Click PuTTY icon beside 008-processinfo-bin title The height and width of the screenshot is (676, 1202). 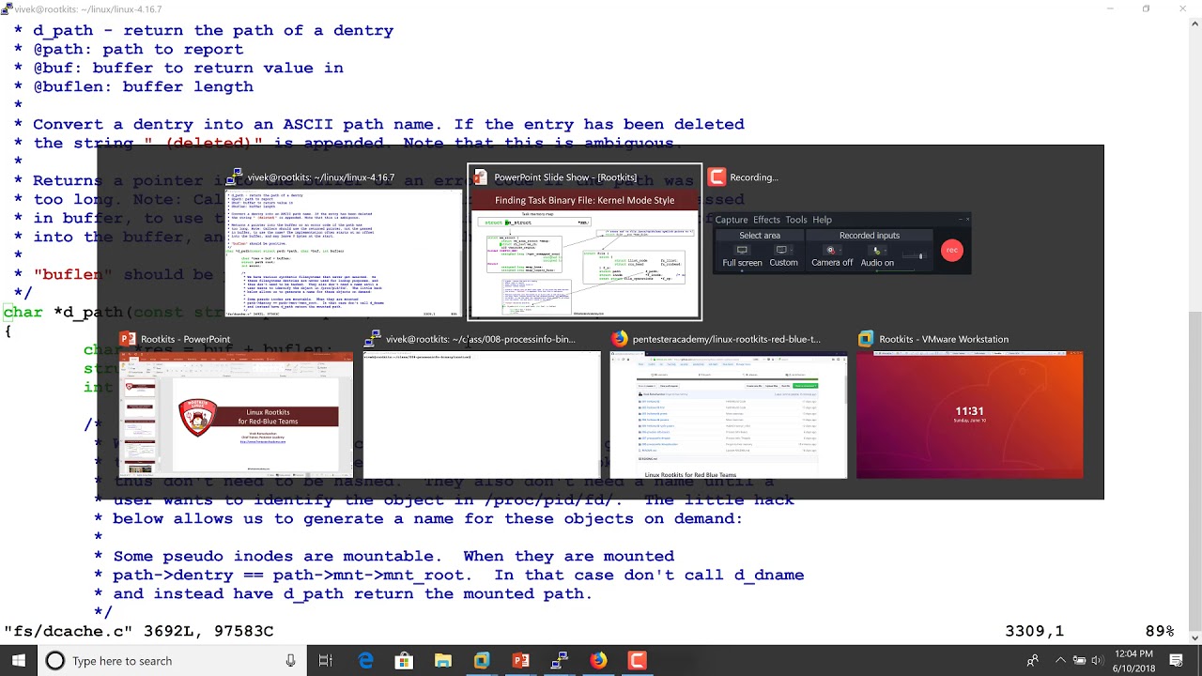pyautogui.click(x=373, y=339)
